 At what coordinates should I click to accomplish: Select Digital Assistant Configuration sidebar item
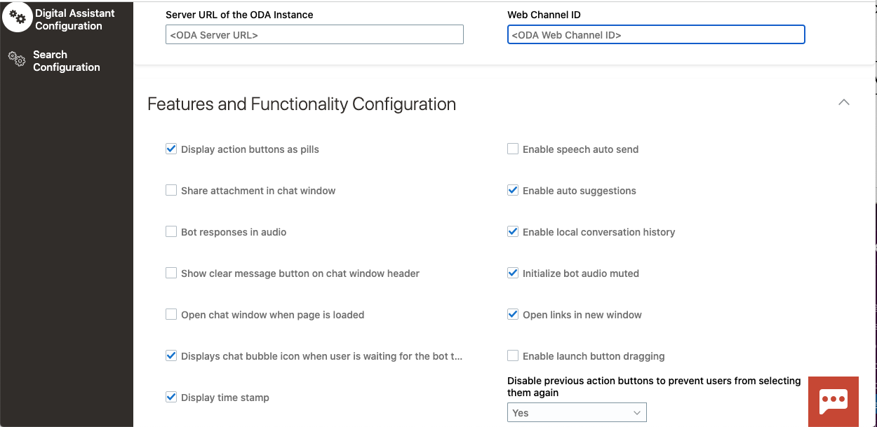click(x=74, y=20)
